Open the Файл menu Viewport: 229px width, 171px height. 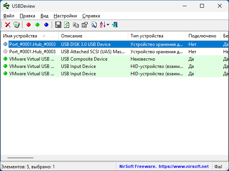(x=8, y=16)
